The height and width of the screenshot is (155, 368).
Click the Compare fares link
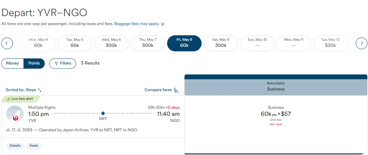158,90
